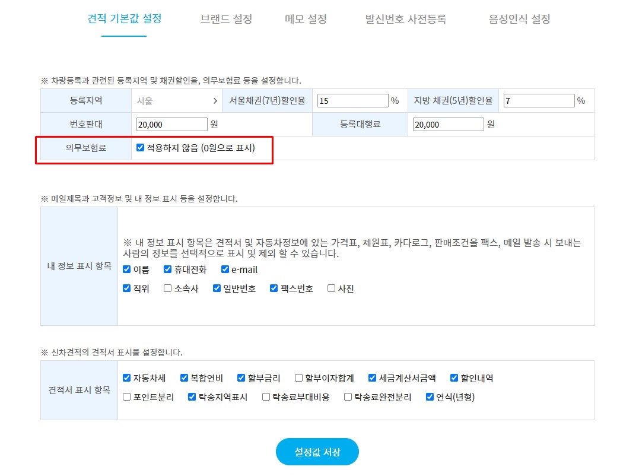This screenshot has width=639, height=476.
Task: Uncheck the 복합연비 checkbox
Action: 184,378
